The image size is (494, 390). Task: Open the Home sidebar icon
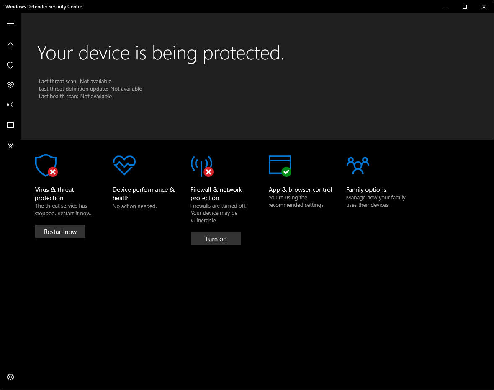point(10,45)
